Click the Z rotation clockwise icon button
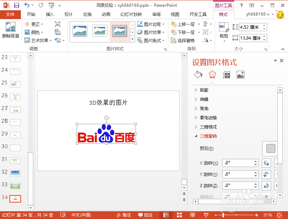288x219 pixels. [266, 185]
